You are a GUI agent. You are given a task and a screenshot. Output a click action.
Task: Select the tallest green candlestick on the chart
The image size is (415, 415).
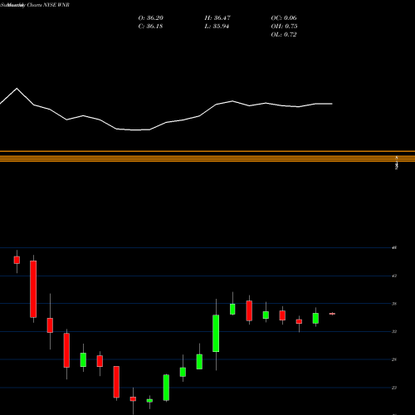click(x=216, y=334)
